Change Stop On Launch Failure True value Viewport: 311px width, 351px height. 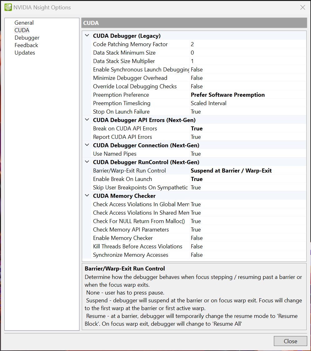pyautogui.click(x=248, y=112)
